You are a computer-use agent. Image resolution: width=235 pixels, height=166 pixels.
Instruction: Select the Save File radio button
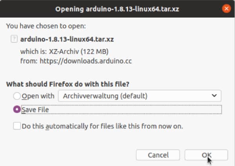pyautogui.click(x=17, y=109)
